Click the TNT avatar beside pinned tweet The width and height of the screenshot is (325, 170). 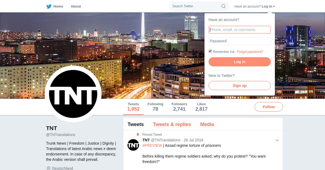[x=133, y=145]
